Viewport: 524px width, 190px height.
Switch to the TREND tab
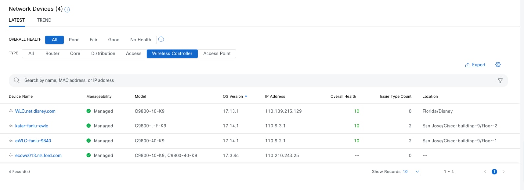[x=44, y=20]
